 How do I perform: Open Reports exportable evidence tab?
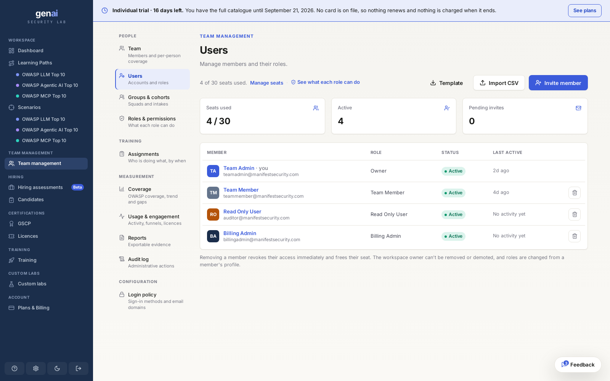point(152,241)
